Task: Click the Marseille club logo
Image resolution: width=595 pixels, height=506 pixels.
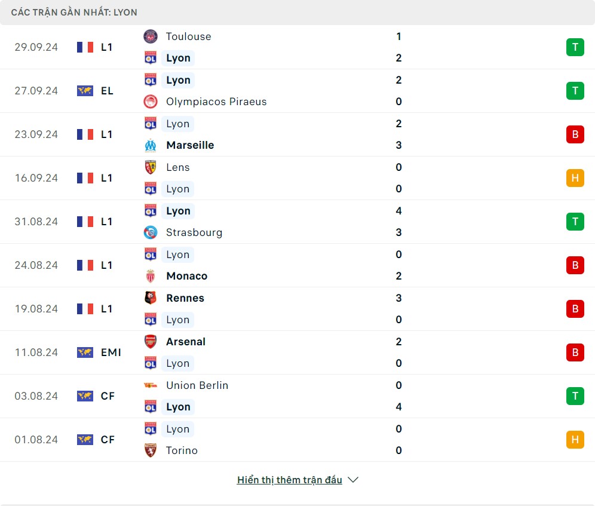Action: click(x=151, y=145)
